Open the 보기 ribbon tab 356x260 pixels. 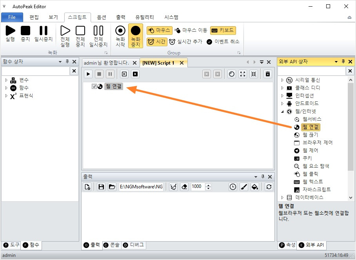pos(53,17)
